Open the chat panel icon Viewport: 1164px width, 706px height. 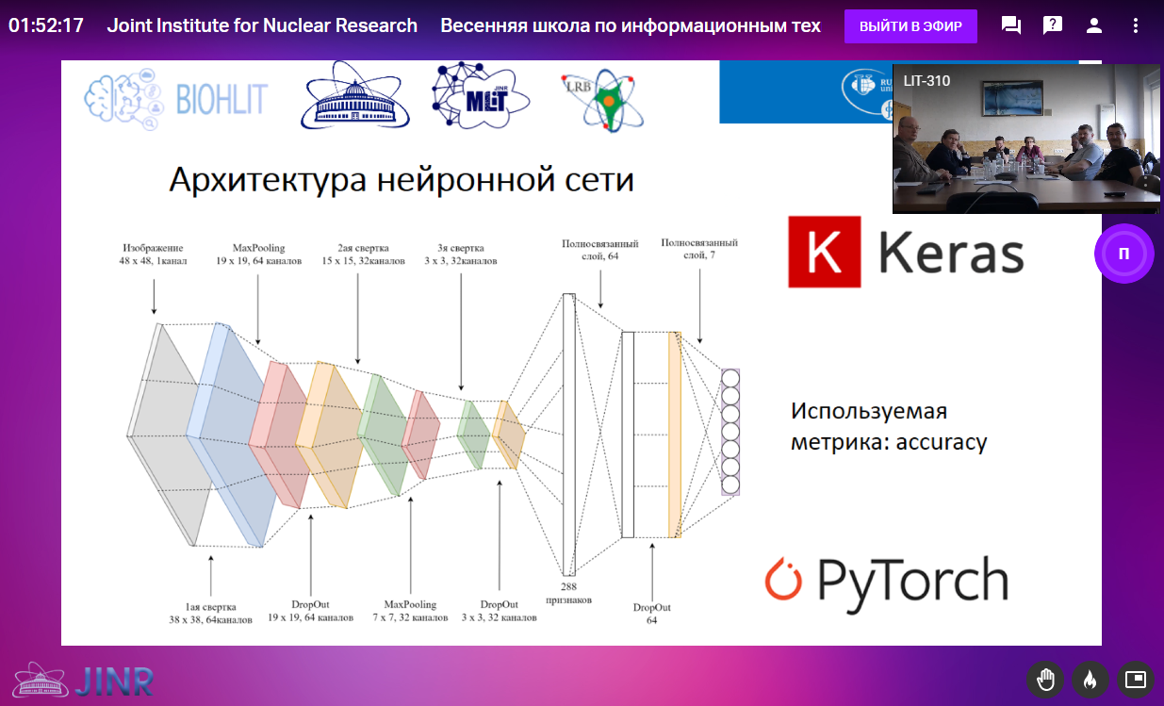pos(1011,25)
